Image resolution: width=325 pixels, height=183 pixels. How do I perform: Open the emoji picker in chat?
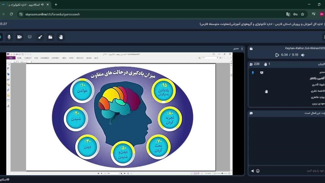pyautogui.click(x=258, y=171)
